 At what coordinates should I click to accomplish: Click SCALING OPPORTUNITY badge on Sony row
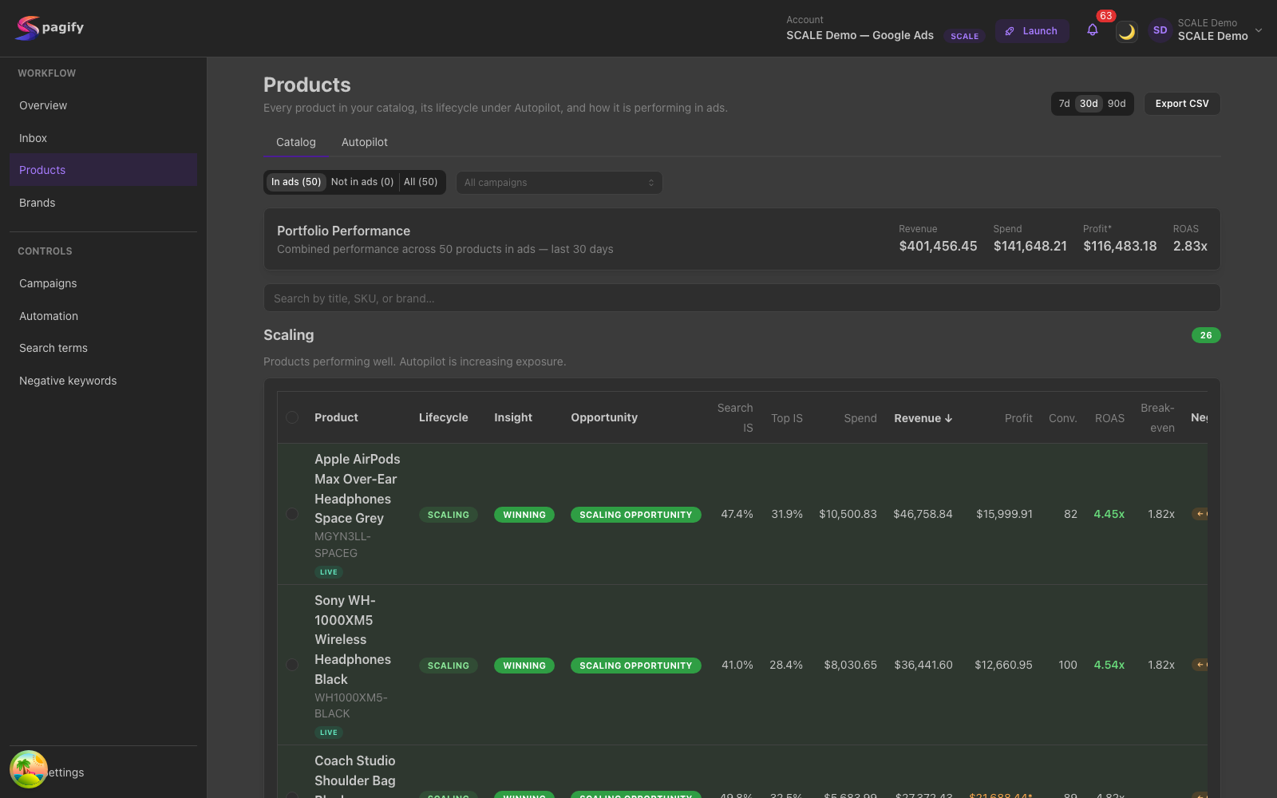click(636, 666)
